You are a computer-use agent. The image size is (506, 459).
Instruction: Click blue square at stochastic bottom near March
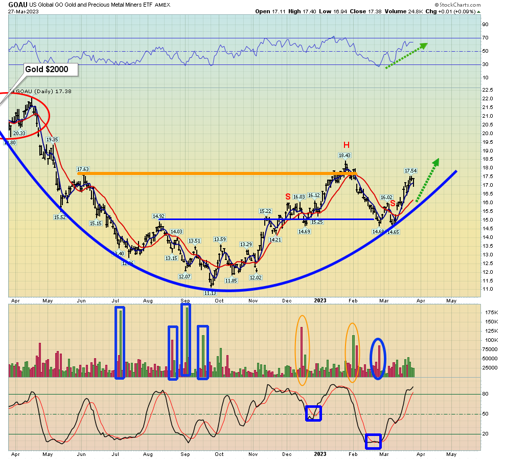click(x=373, y=441)
